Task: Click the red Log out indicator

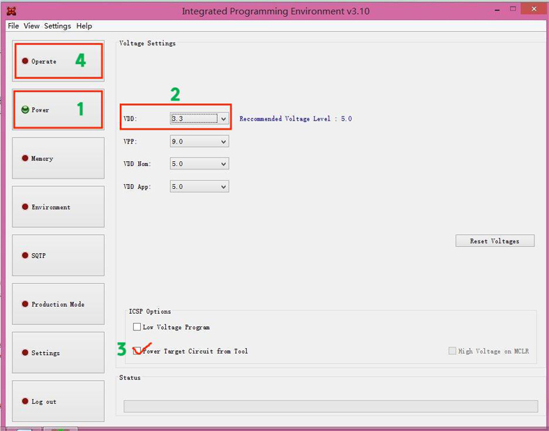Action: click(25, 401)
